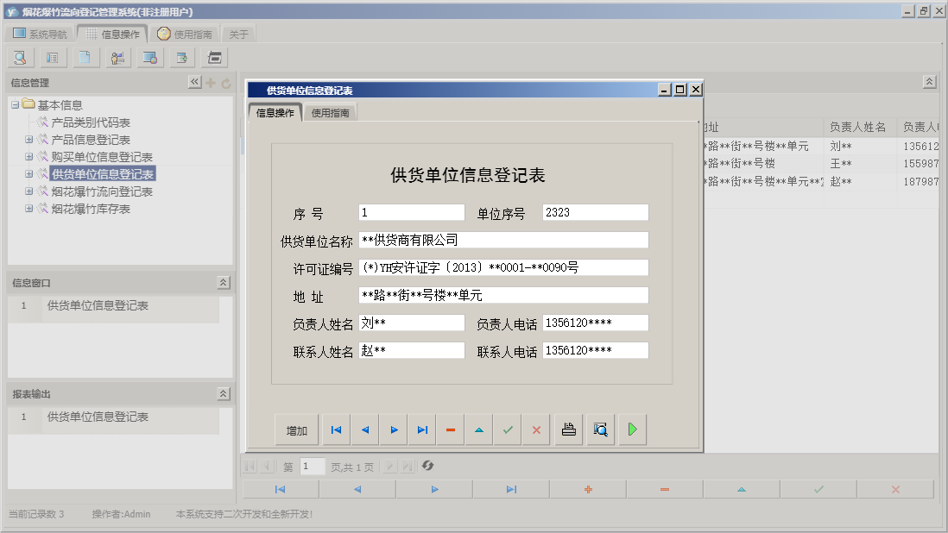948x533 pixels.
Task: Open the 使用指南 tab in the dialog
Action: pos(330,111)
